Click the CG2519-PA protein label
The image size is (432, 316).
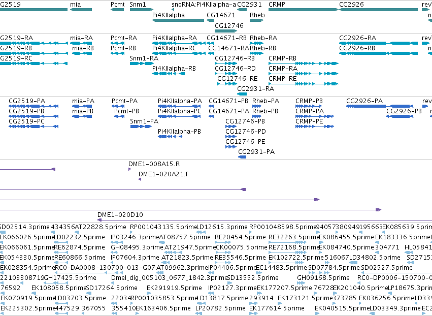tap(27, 101)
